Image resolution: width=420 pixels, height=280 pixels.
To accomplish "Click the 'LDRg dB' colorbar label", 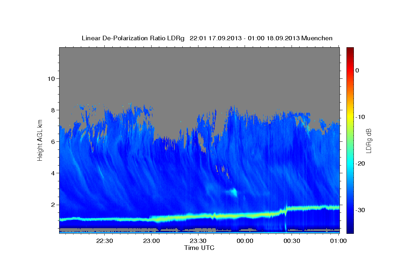I will tap(369, 141).
